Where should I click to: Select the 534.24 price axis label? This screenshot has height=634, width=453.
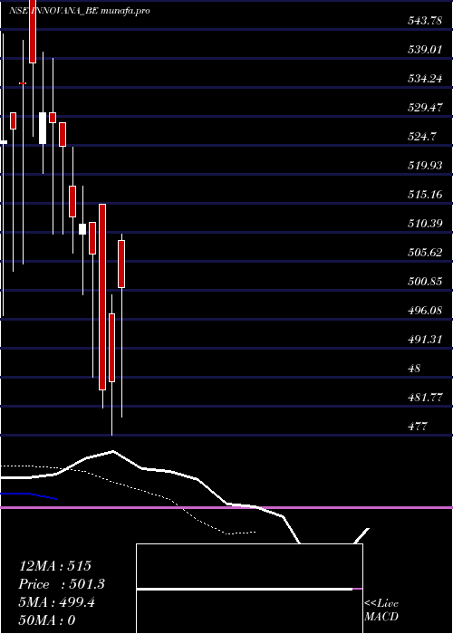coord(425,79)
